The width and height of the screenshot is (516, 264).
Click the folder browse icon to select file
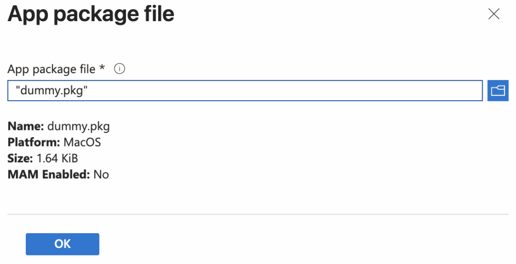point(498,91)
